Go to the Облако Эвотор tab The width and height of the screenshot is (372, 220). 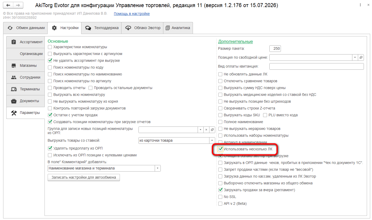click(142, 28)
